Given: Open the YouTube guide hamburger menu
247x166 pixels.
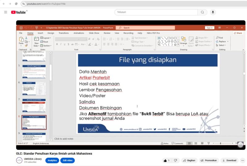Looking at the screenshot, I should click(x=6, y=12).
